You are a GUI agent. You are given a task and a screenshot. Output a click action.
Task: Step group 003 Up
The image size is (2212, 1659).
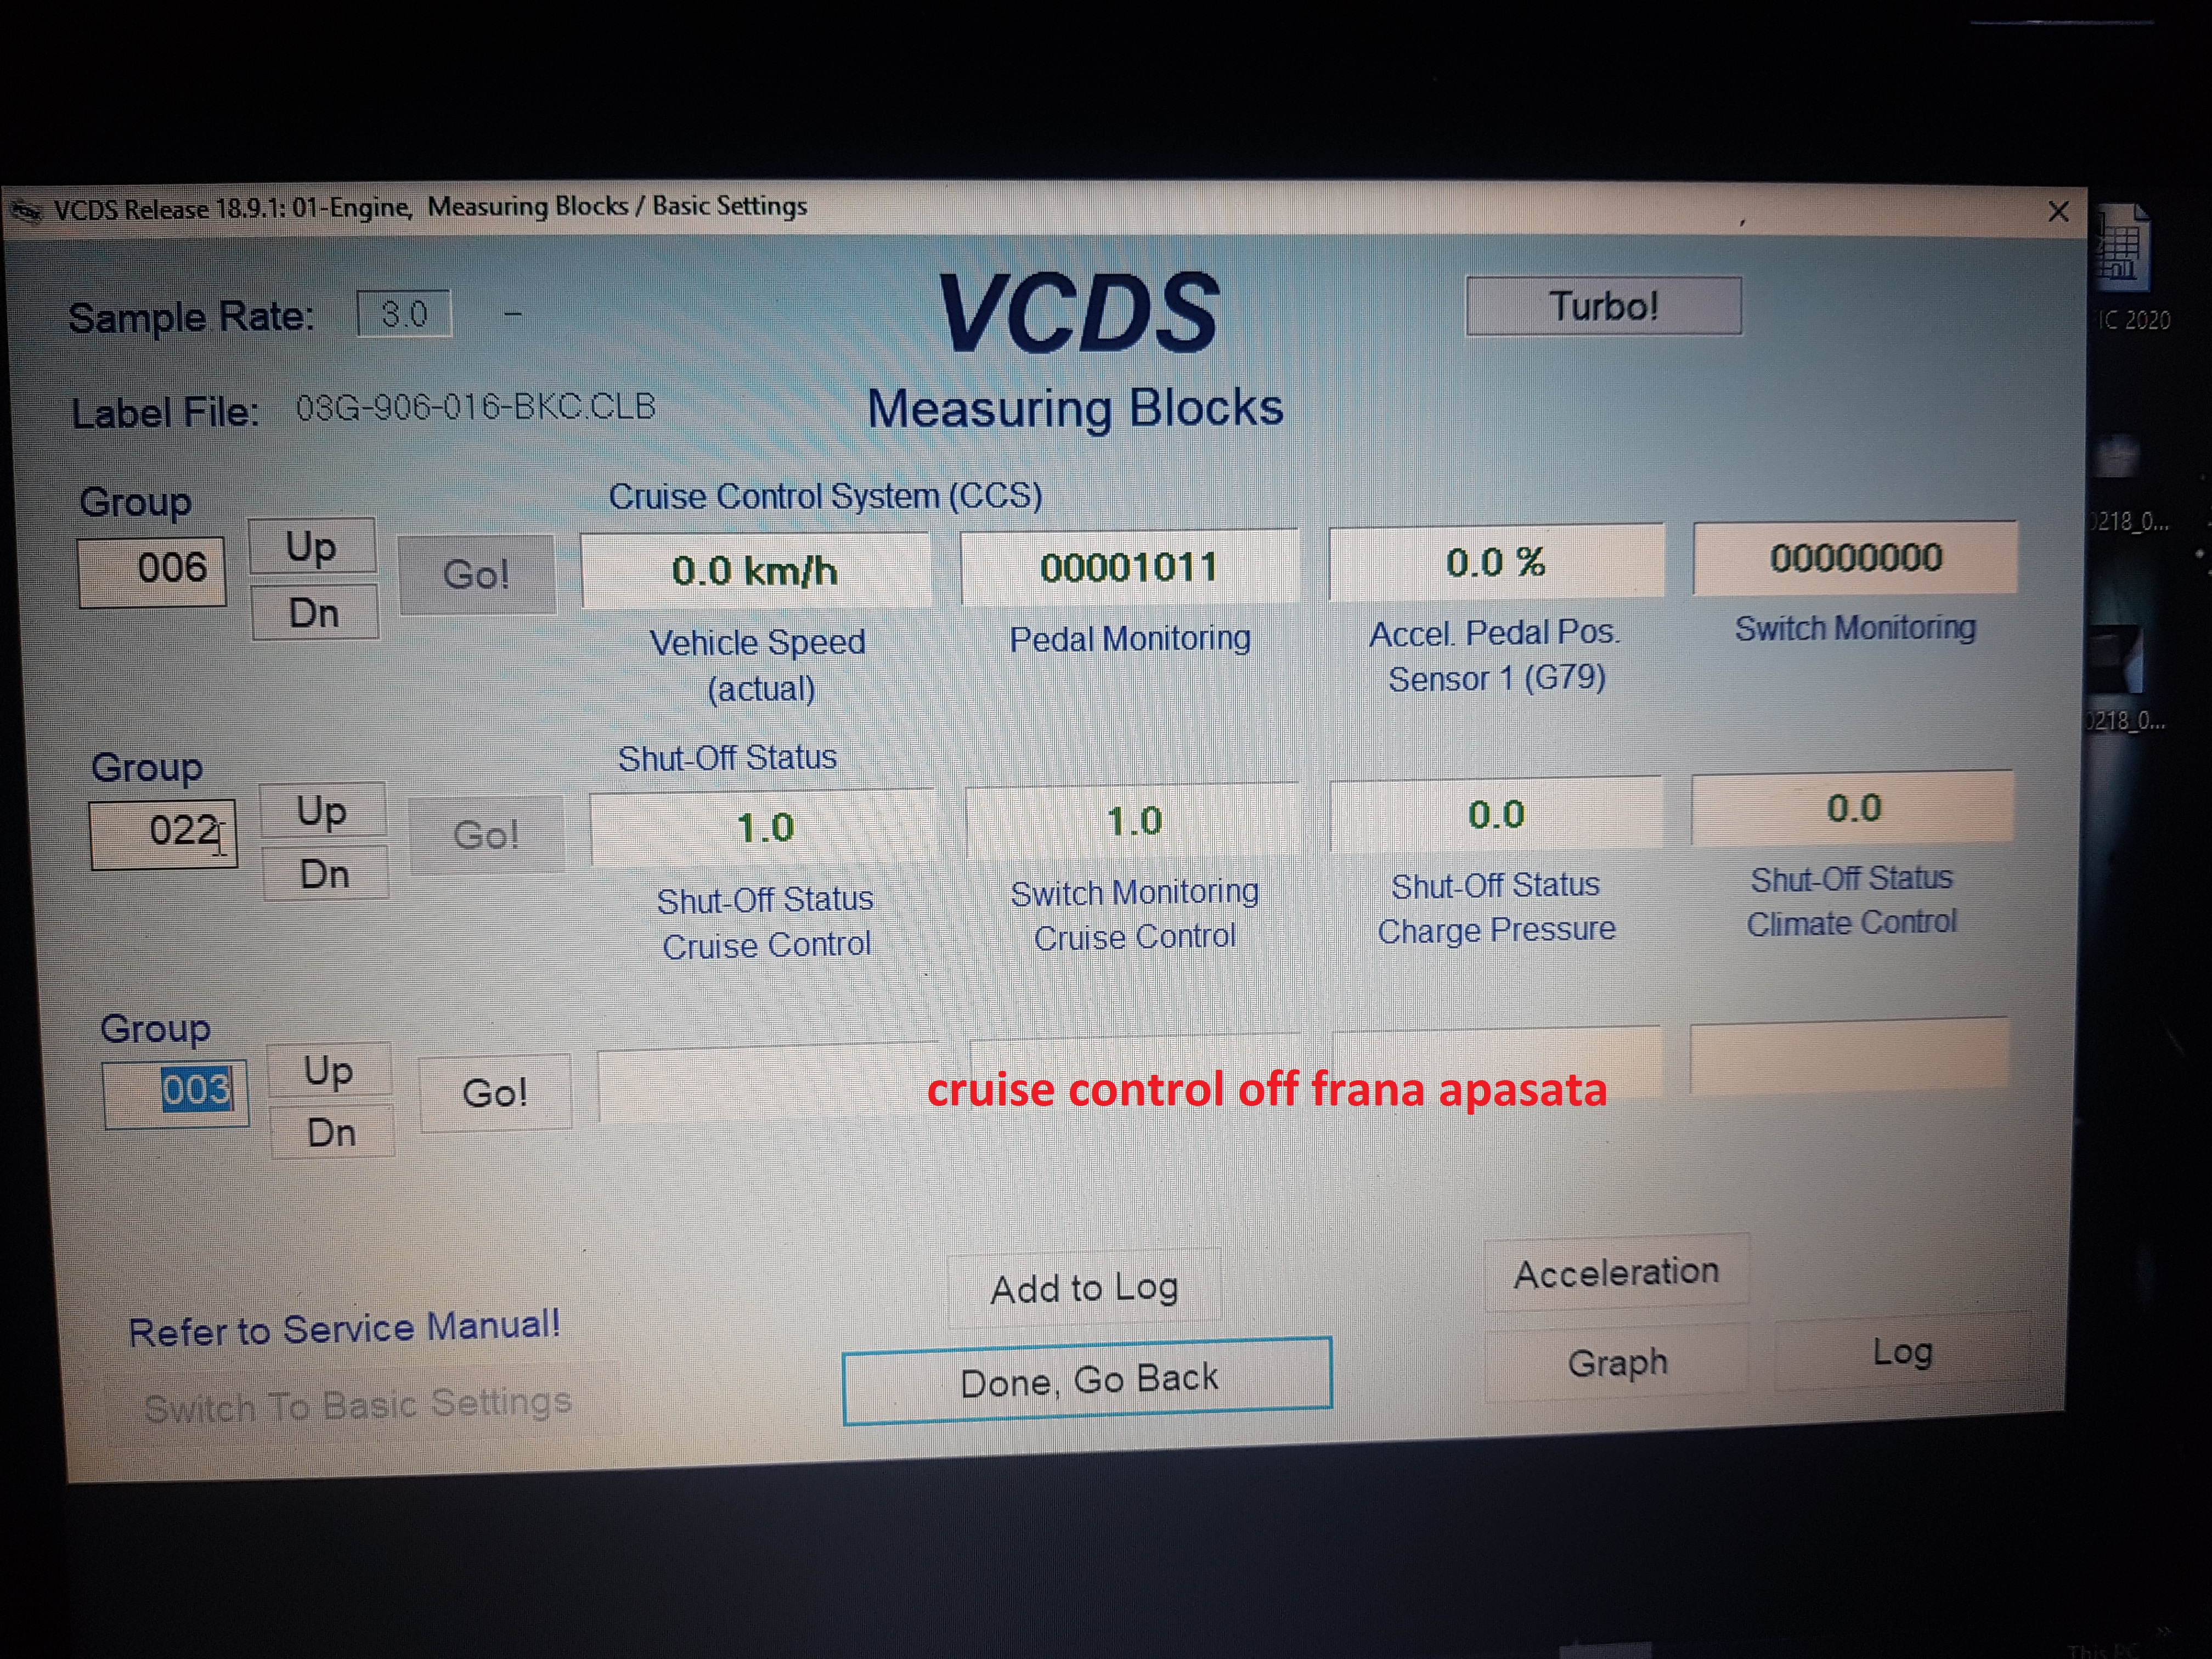[329, 1070]
